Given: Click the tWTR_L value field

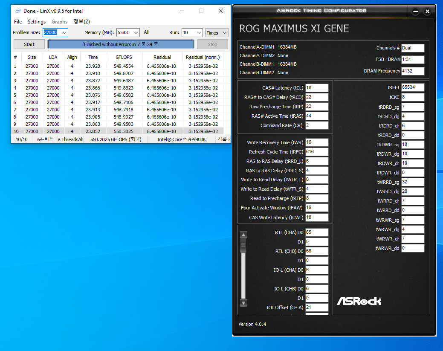Looking at the screenshot, I should point(317,180).
